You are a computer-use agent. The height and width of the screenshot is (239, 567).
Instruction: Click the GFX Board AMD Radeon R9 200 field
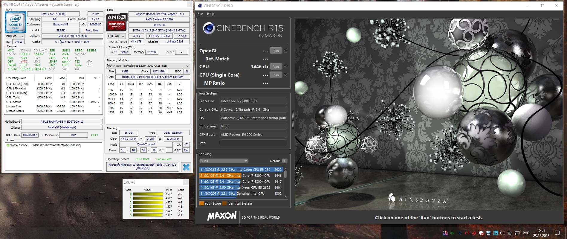click(x=253, y=135)
